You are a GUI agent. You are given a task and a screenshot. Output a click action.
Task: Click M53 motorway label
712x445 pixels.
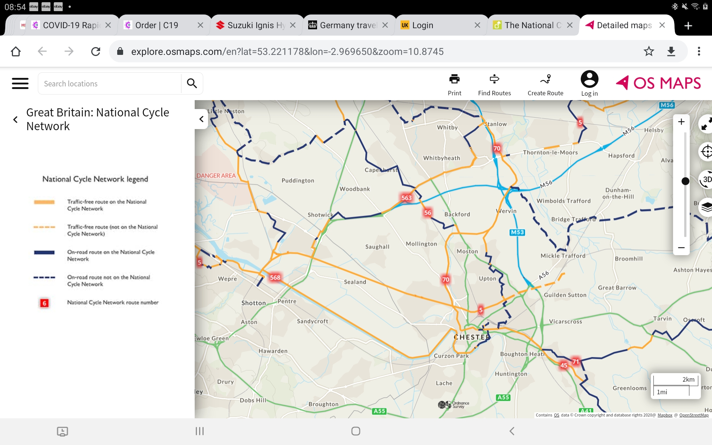[x=517, y=233]
